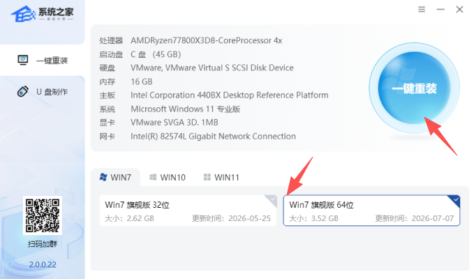Click the USB drive icon for U盘制作
Viewport: 474px width, 279px height.
pyautogui.click(x=23, y=91)
